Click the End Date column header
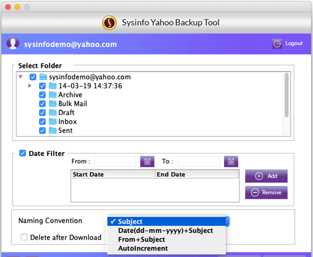 tap(197, 174)
